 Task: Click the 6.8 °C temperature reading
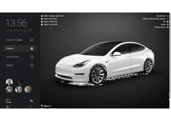pyautogui.click(x=8, y=100)
